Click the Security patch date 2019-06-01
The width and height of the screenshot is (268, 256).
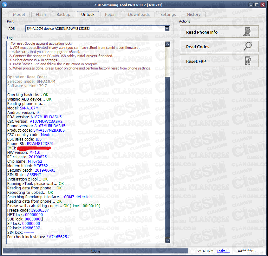pos(45,170)
